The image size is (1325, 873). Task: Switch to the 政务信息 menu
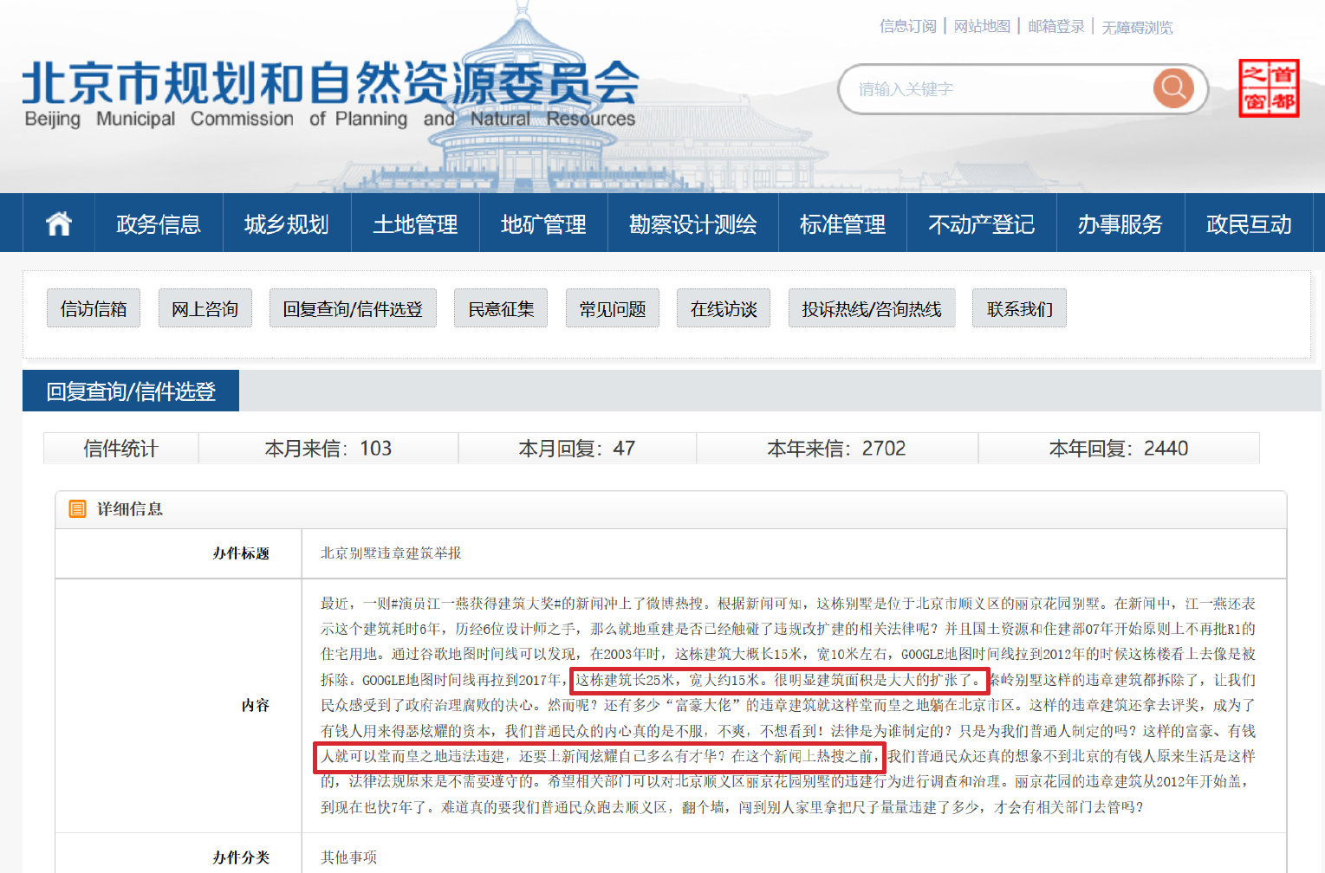tap(159, 223)
